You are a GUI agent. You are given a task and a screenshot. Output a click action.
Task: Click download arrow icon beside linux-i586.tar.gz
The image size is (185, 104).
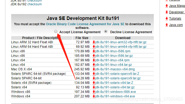[94, 55]
